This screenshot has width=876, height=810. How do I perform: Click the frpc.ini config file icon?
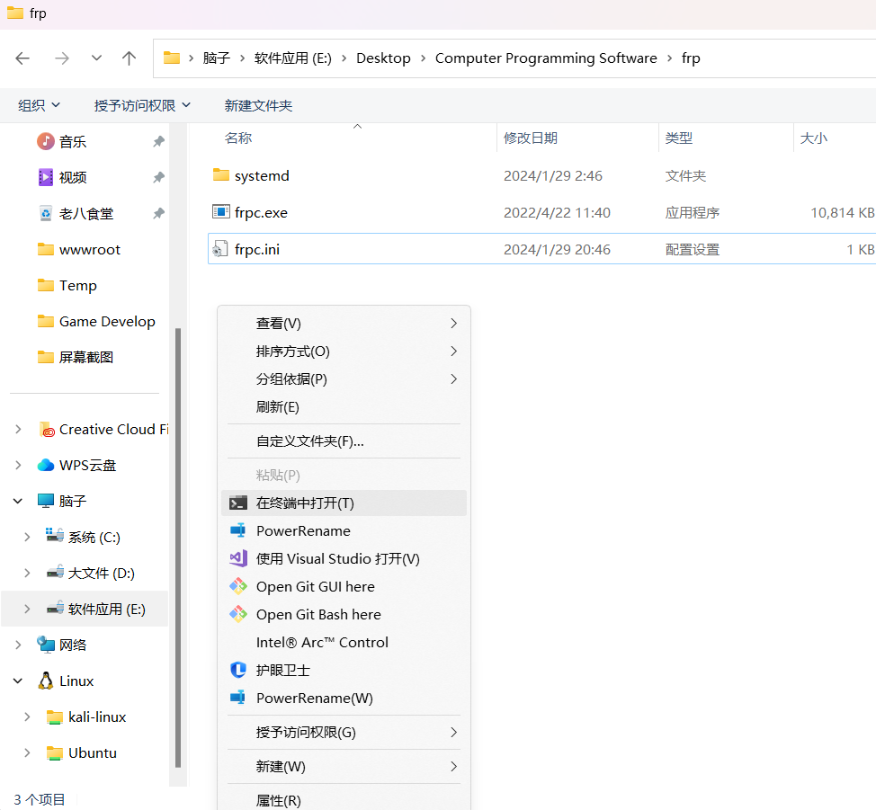click(220, 249)
